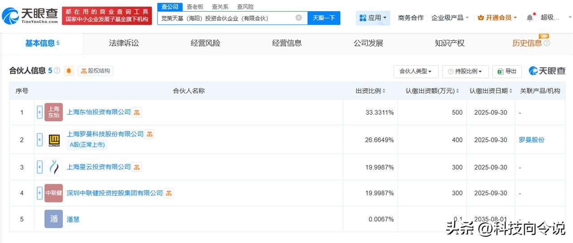Screen dimensions: 573x243
Task: Switch to the 公司发展 tab
Action: point(368,43)
